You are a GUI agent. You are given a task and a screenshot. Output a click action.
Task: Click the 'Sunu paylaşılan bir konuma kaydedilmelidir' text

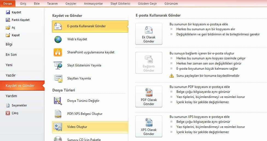[x=208, y=76]
